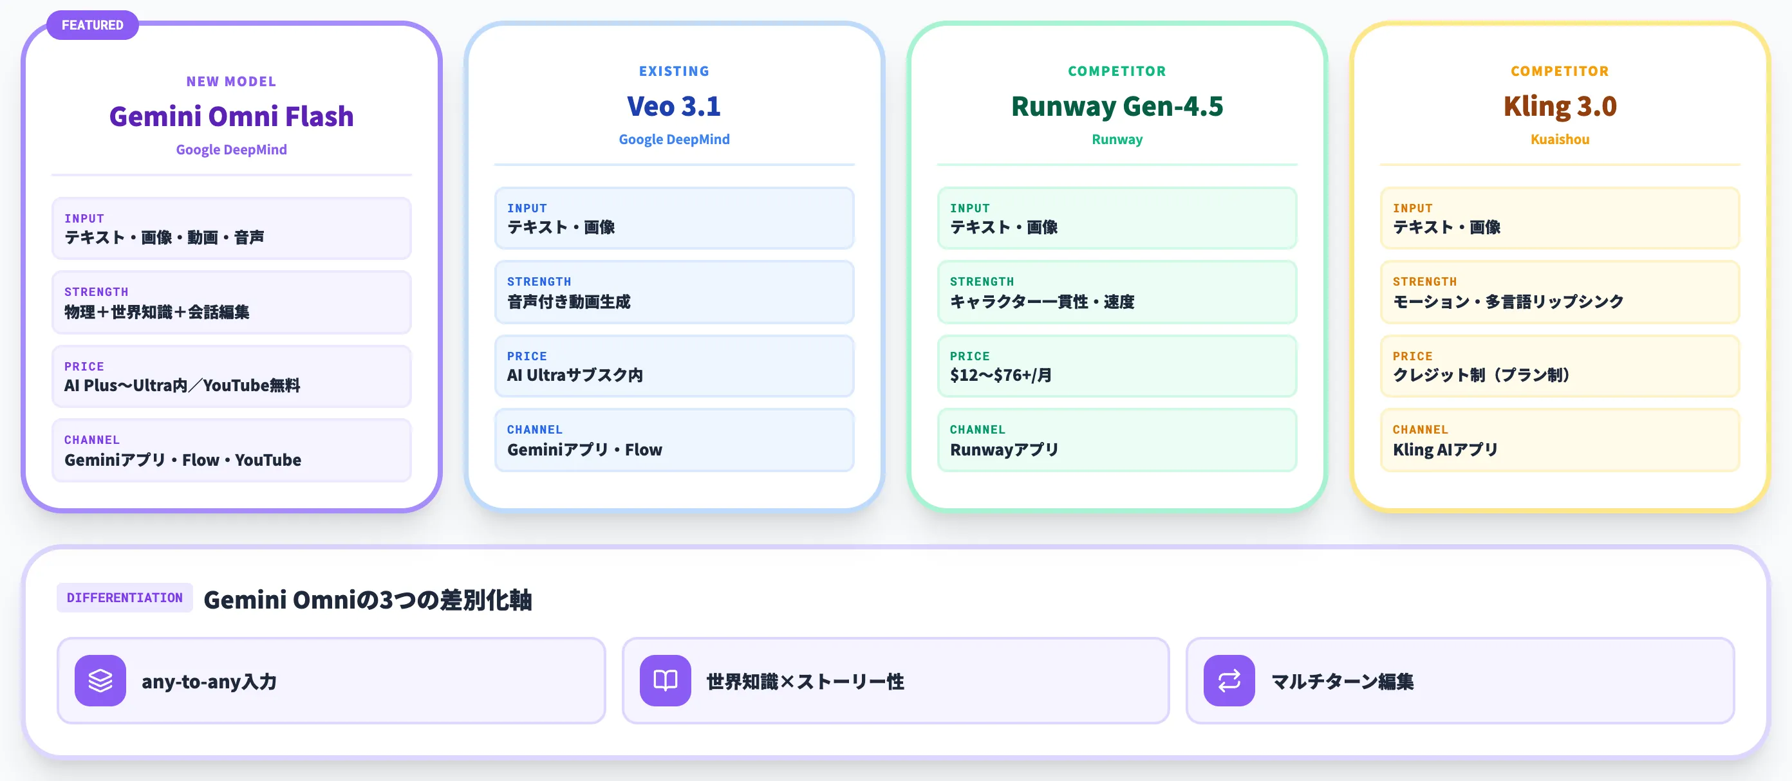Click 物理＋世界知識＋会話編集 strength row
Image resolution: width=1792 pixels, height=781 pixels.
tap(232, 302)
